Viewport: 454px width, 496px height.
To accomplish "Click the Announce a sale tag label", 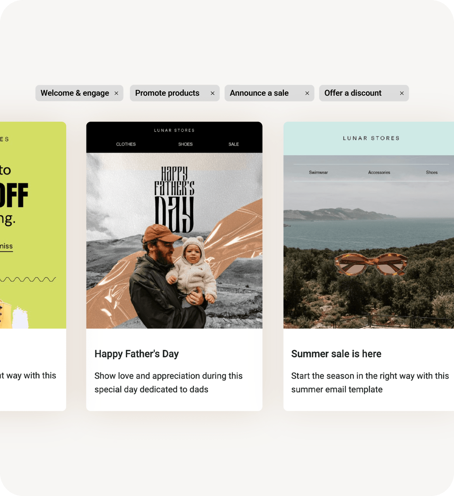I will 259,93.
